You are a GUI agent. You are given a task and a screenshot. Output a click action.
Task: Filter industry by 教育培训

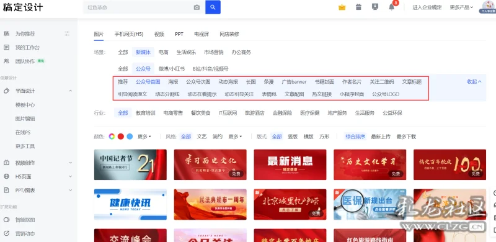coord(146,113)
